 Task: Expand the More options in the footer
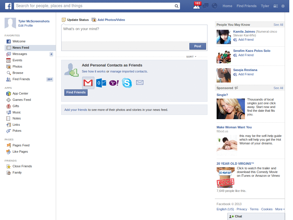(x=279, y=209)
